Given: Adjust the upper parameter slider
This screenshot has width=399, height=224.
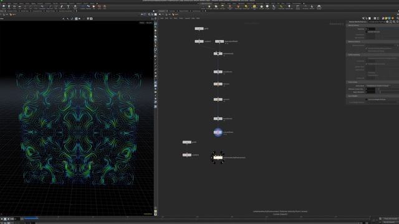Looking at the screenshot, I should 389,89.
